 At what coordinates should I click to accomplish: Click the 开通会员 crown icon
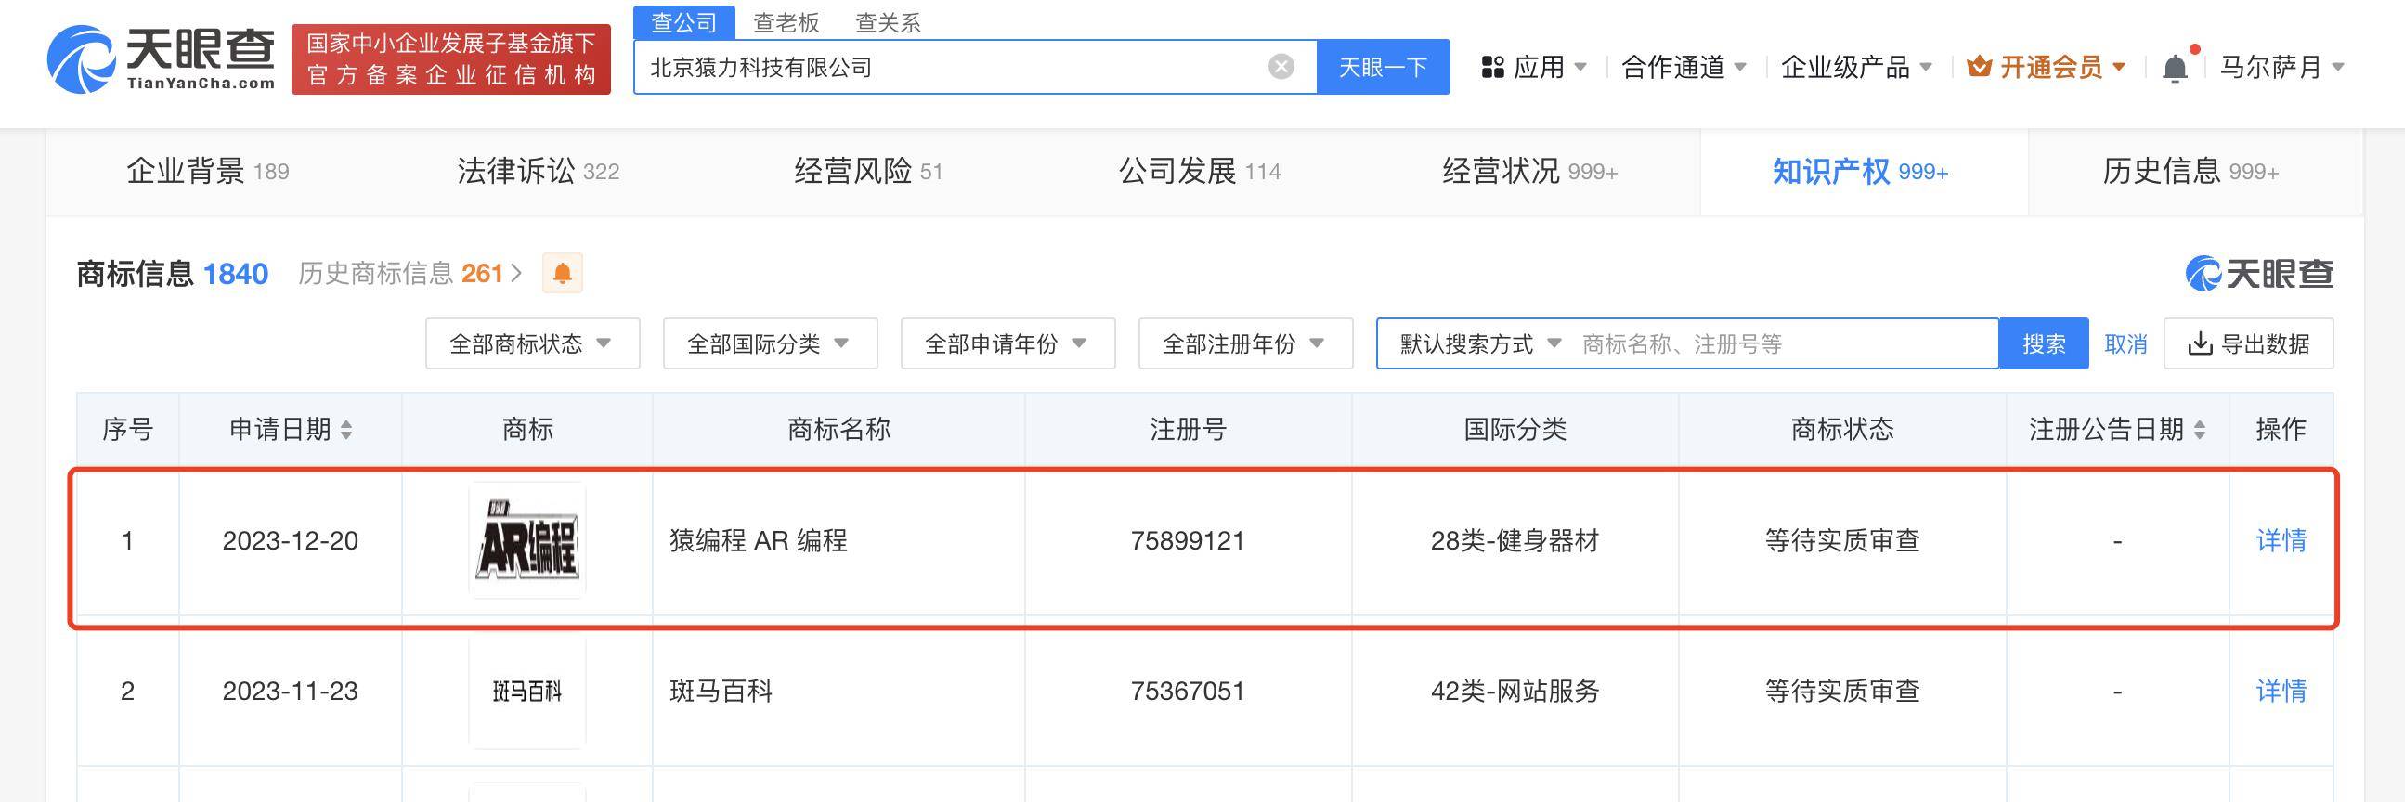click(x=1979, y=67)
